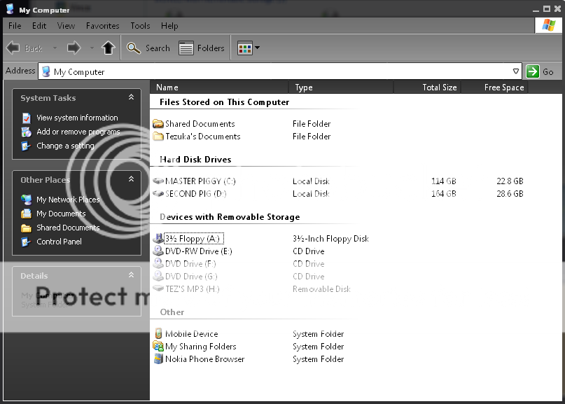Image resolution: width=565 pixels, height=404 pixels.
Task: Click the Up folder arrow icon
Action: point(108,48)
